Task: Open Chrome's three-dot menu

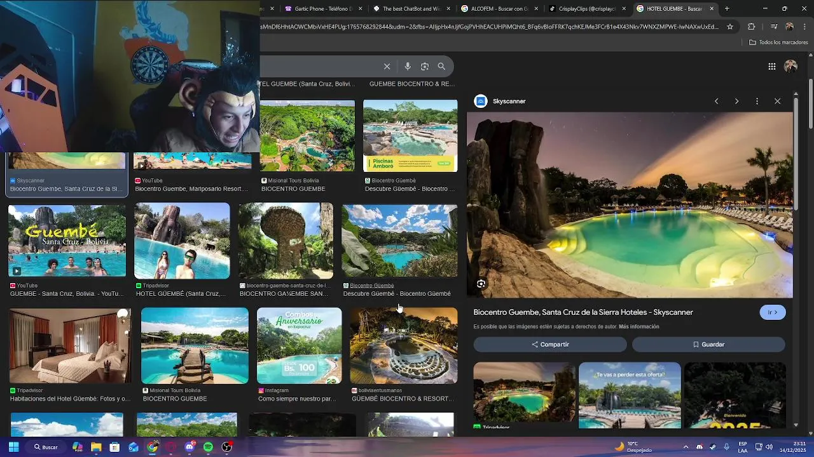Action: 804,27
